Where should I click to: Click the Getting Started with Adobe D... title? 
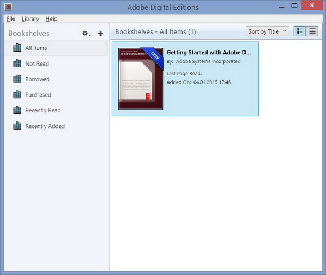pos(209,53)
